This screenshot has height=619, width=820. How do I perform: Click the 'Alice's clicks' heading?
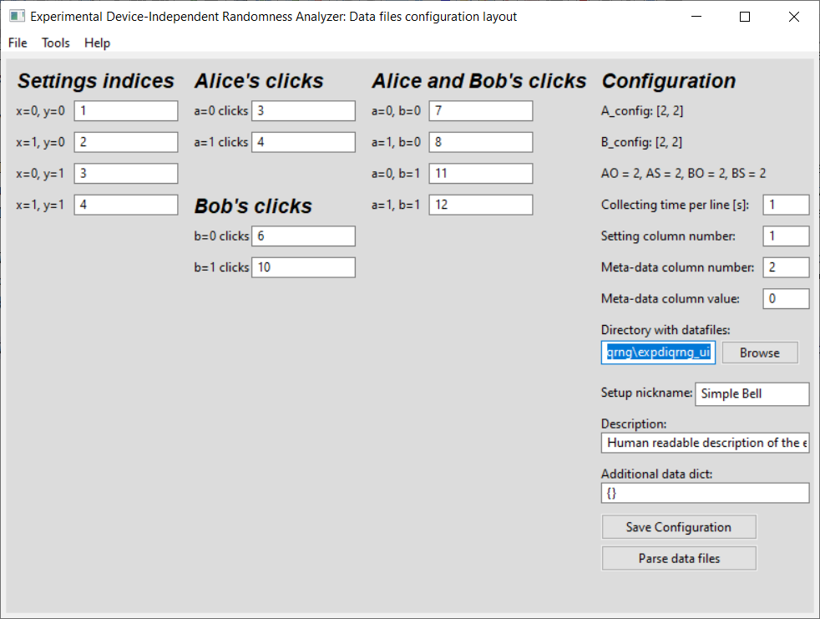pyautogui.click(x=259, y=81)
